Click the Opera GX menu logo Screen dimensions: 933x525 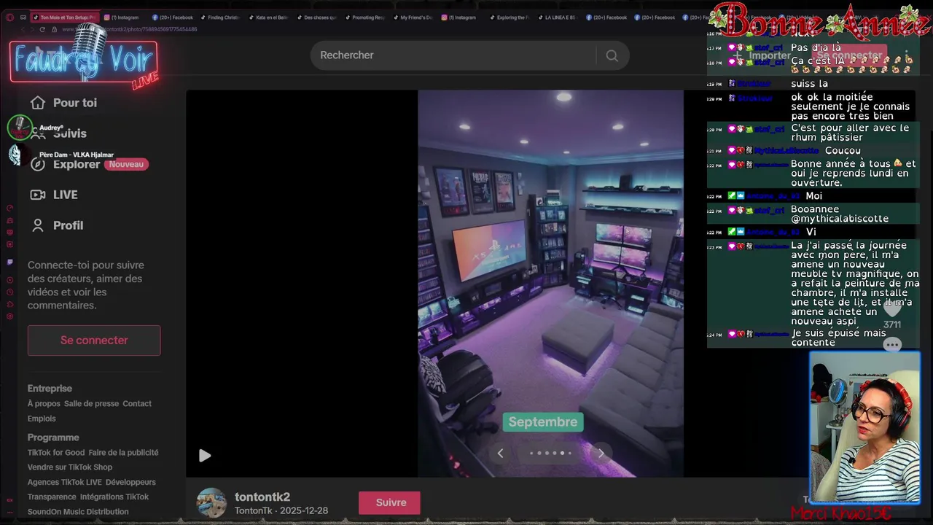(x=9, y=17)
